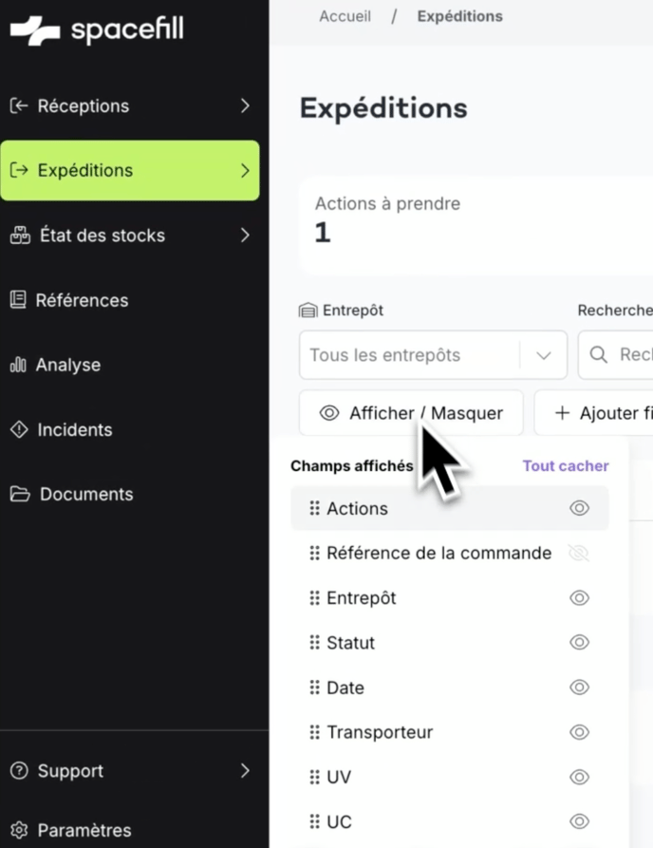653x848 pixels.
Task: Click the État des stocks boxes icon
Action: (x=20, y=236)
